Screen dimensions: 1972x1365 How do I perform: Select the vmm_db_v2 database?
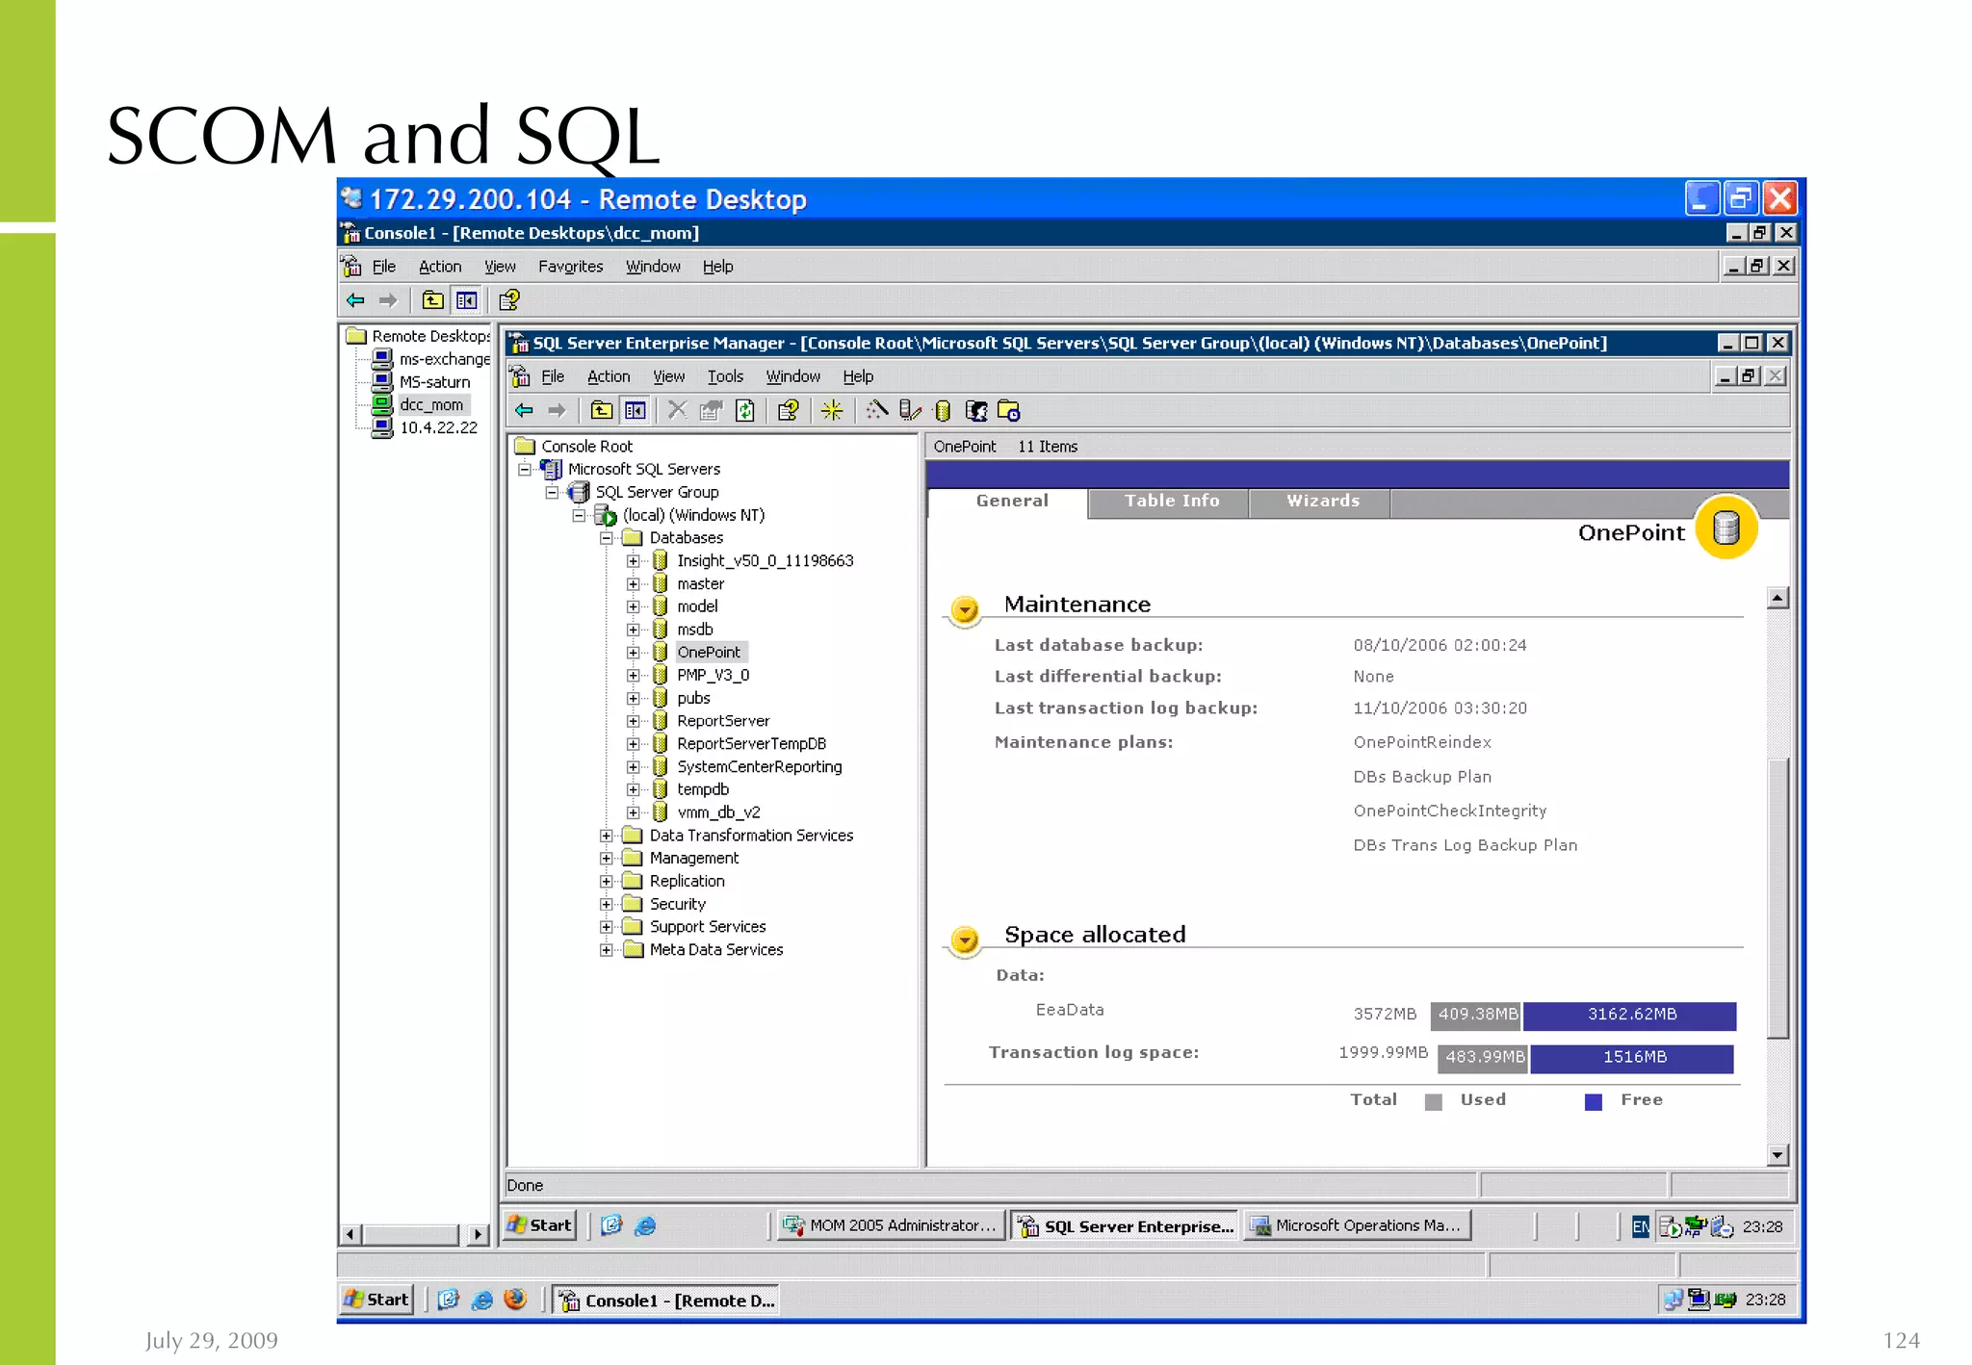coord(718,812)
